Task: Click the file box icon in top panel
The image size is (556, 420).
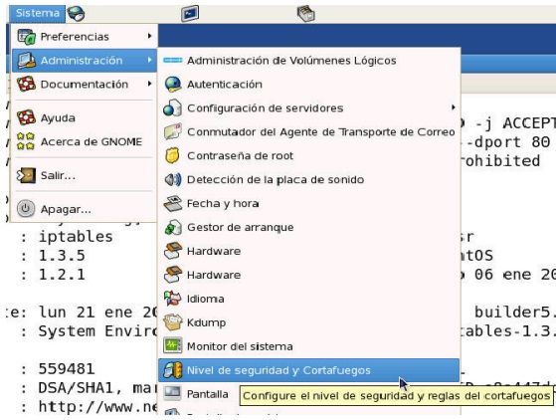Action: pyautogui.click(x=305, y=14)
